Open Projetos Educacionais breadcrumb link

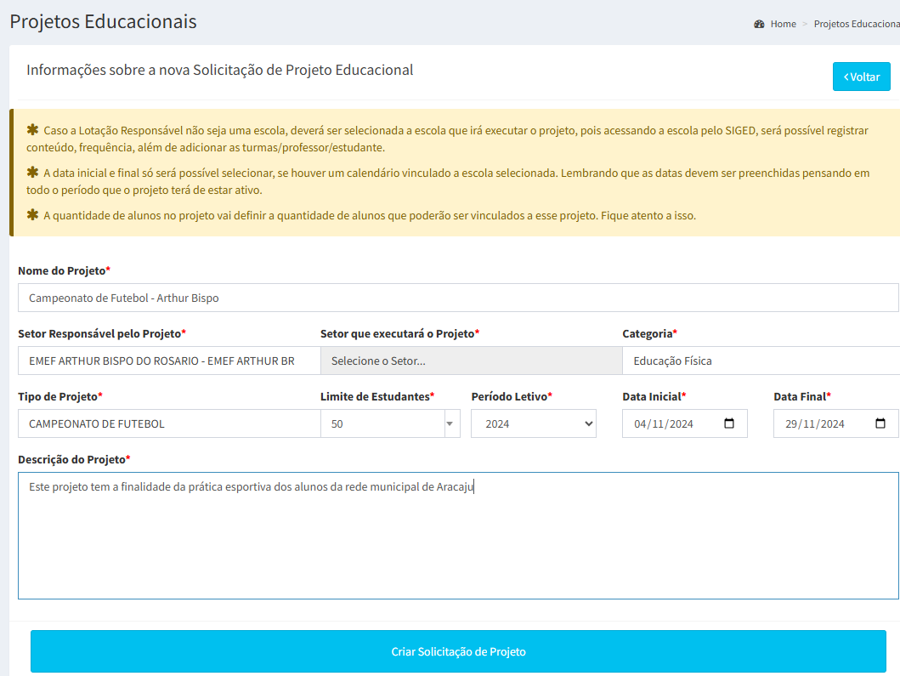[857, 24]
